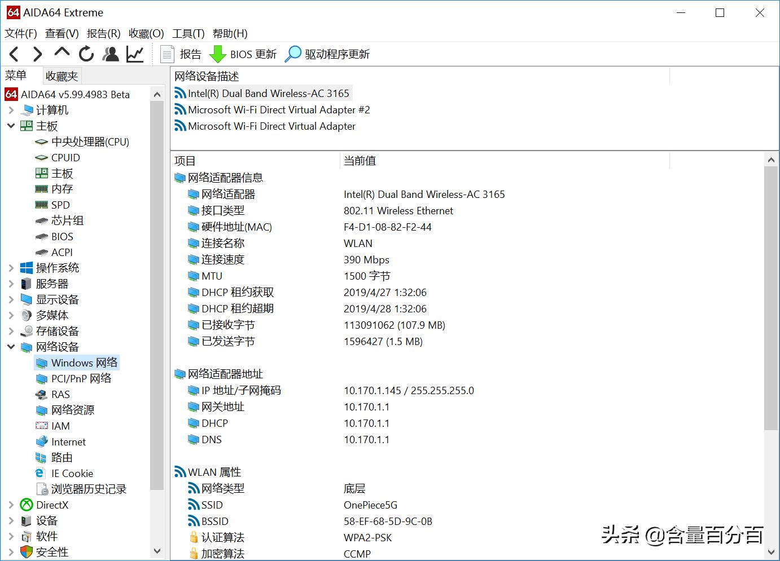Open 驱动程序更新 with the magnifier icon

293,54
